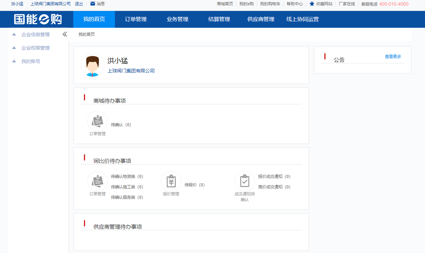The image size is (425, 253).
Task: Click the star icon for 收藏网站
Action: click(312, 4)
